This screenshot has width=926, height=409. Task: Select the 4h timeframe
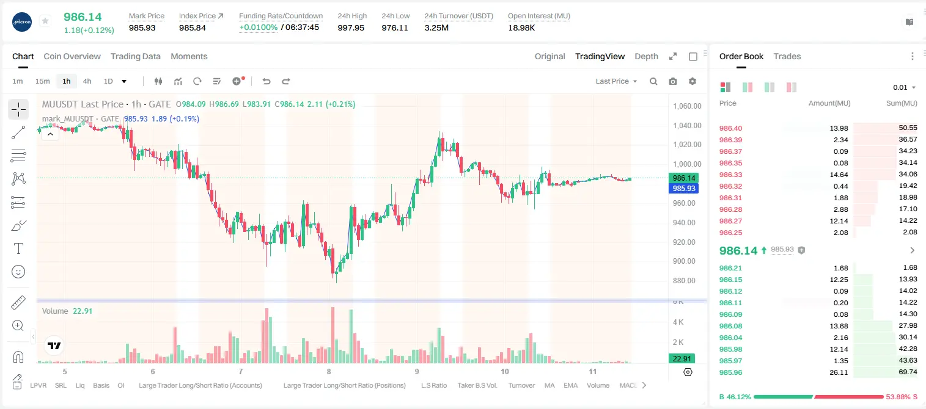click(x=87, y=81)
